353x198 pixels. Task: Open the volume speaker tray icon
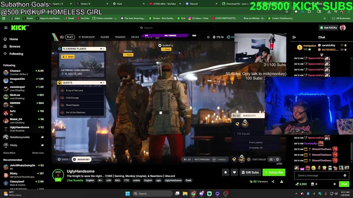coord(336,194)
